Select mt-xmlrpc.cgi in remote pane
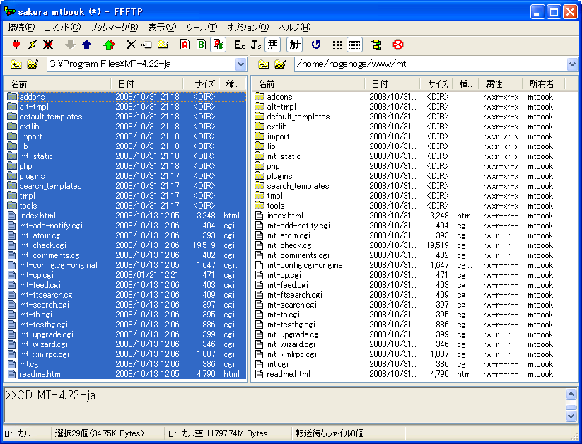The height and width of the screenshot is (444, 582). pos(292,354)
